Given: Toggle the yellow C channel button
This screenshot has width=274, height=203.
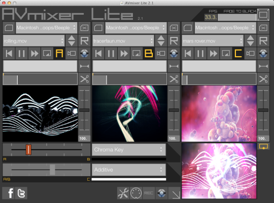Looking at the screenshot, I should [x=238, y=53].
